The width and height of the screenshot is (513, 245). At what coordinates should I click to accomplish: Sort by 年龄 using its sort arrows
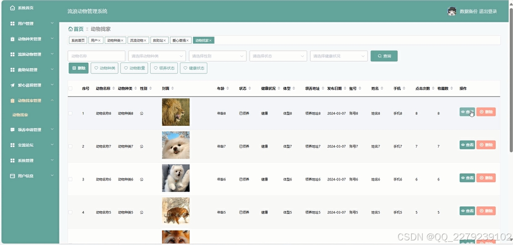228,89
